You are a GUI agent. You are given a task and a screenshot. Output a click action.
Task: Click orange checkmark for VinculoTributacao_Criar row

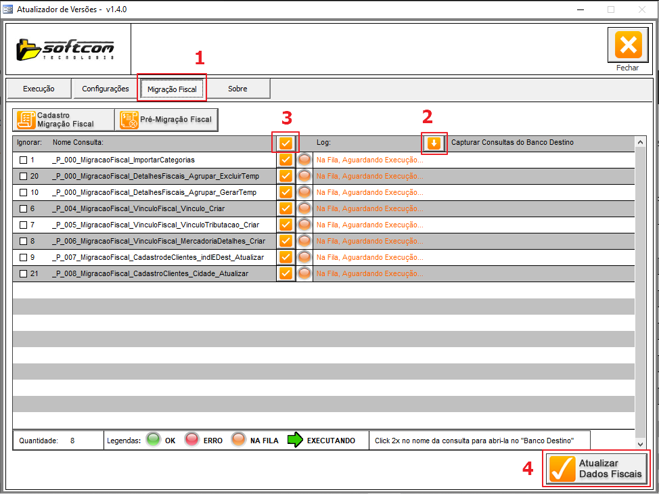point(286,225)
